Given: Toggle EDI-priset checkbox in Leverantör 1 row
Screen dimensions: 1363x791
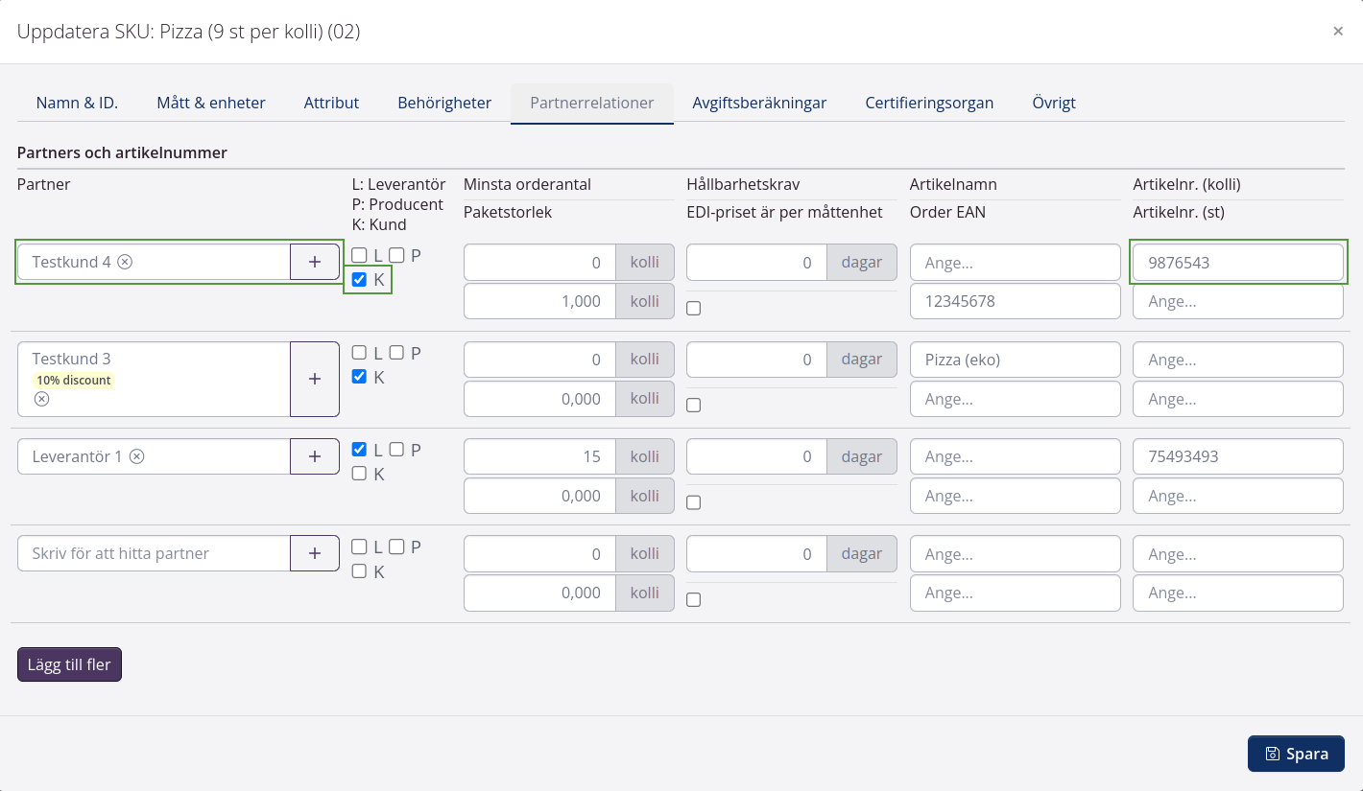Looking at the screenshot, I should pos(694,502).
